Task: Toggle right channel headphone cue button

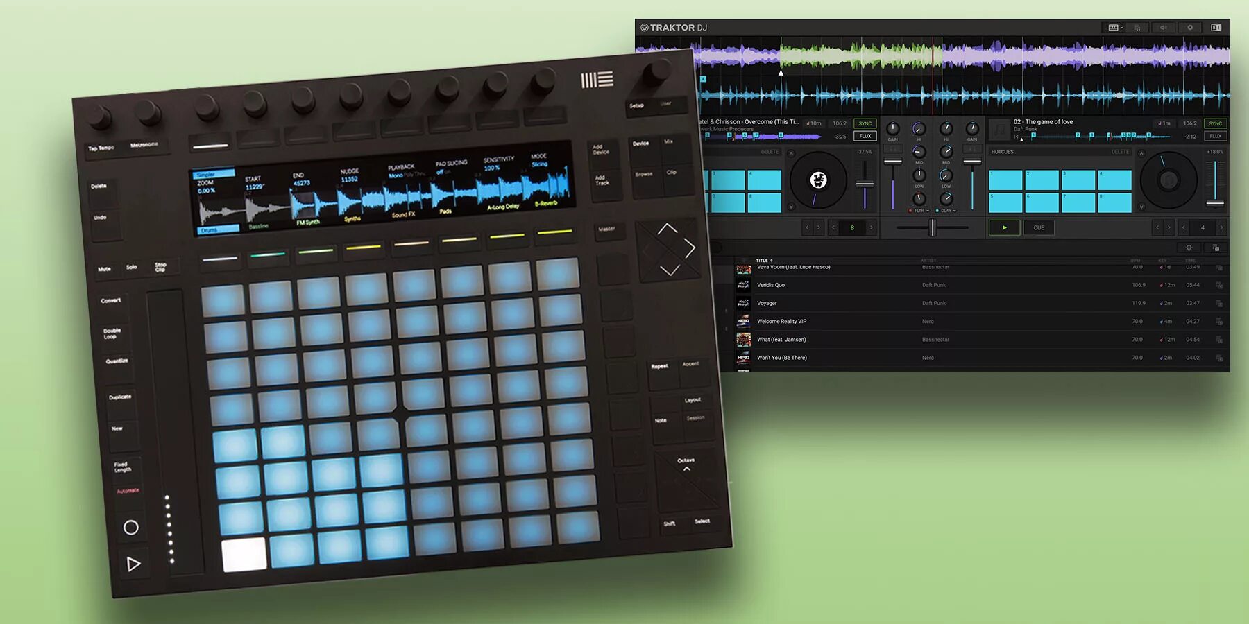Action: 972,149
